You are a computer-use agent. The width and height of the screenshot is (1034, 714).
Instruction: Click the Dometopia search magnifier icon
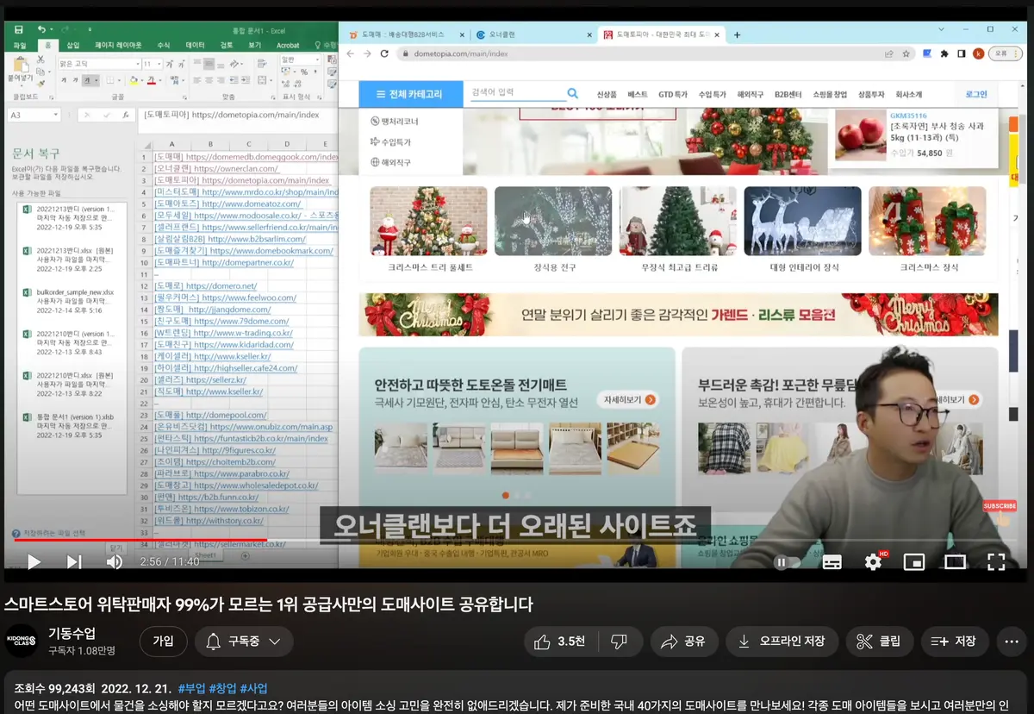pos(572,93)
